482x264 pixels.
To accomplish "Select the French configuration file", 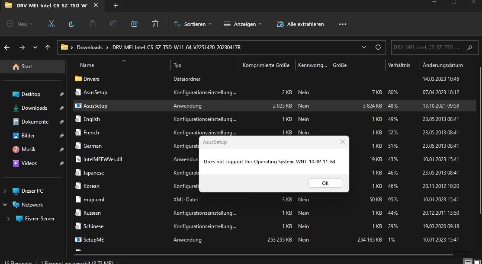I will [x=91, y=132].
